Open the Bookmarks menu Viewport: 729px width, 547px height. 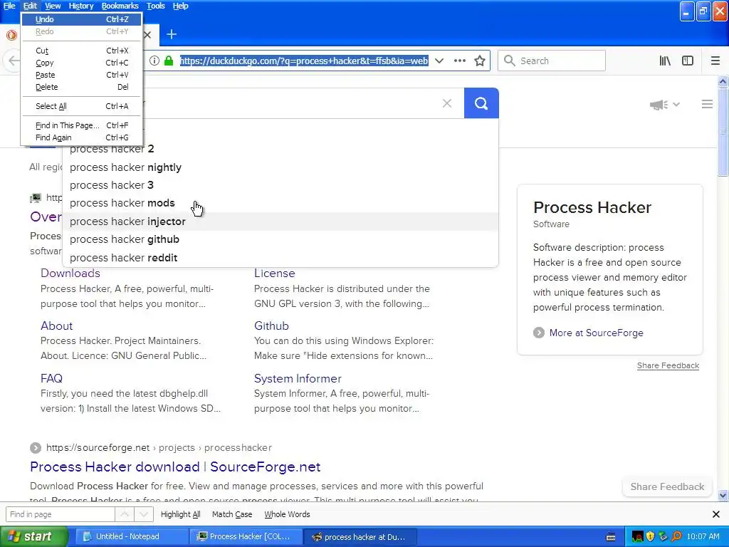click(x=120, y=6)
